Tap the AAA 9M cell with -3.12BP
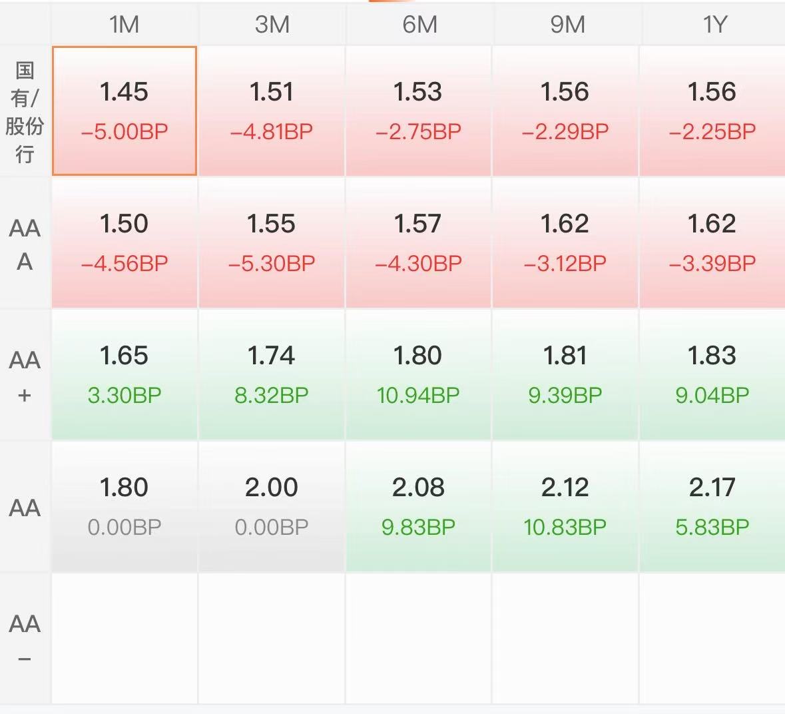The width and height of the screenshot is (785, 714). pos(566,243)
